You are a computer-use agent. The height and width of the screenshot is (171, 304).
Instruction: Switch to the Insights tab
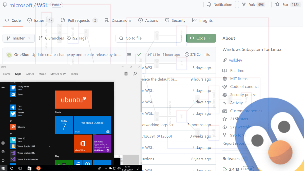tap(202, 21)
